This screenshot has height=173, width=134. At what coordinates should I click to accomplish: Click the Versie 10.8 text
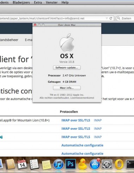[x=67, y=62]
